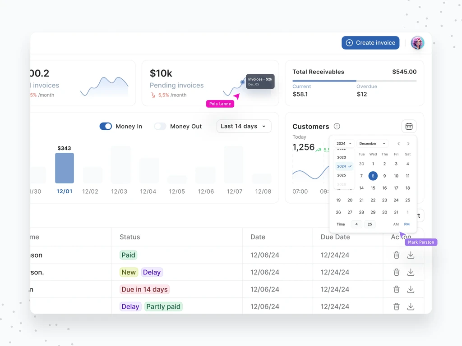Go to next month in calendar

coord(408,144)
